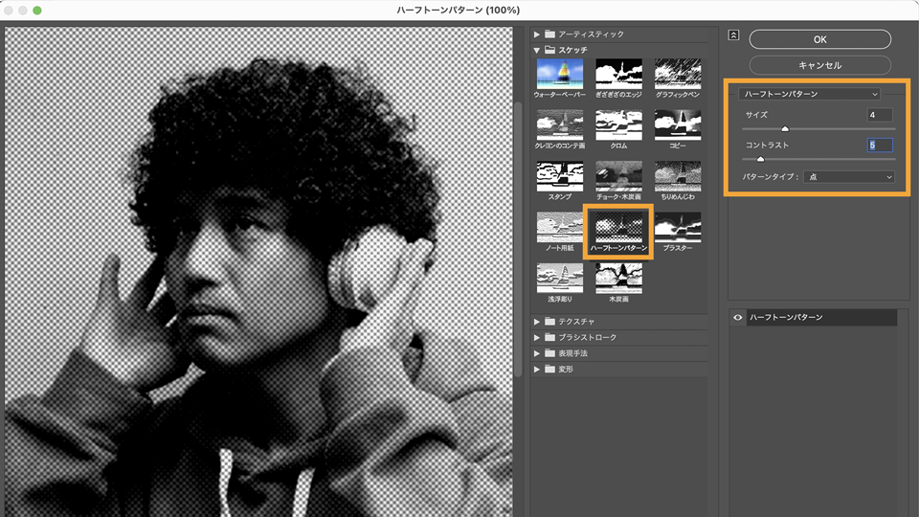Click the filter list scrollbar
This screenshot has width=919, height=517.
click(x=518, y=239)
